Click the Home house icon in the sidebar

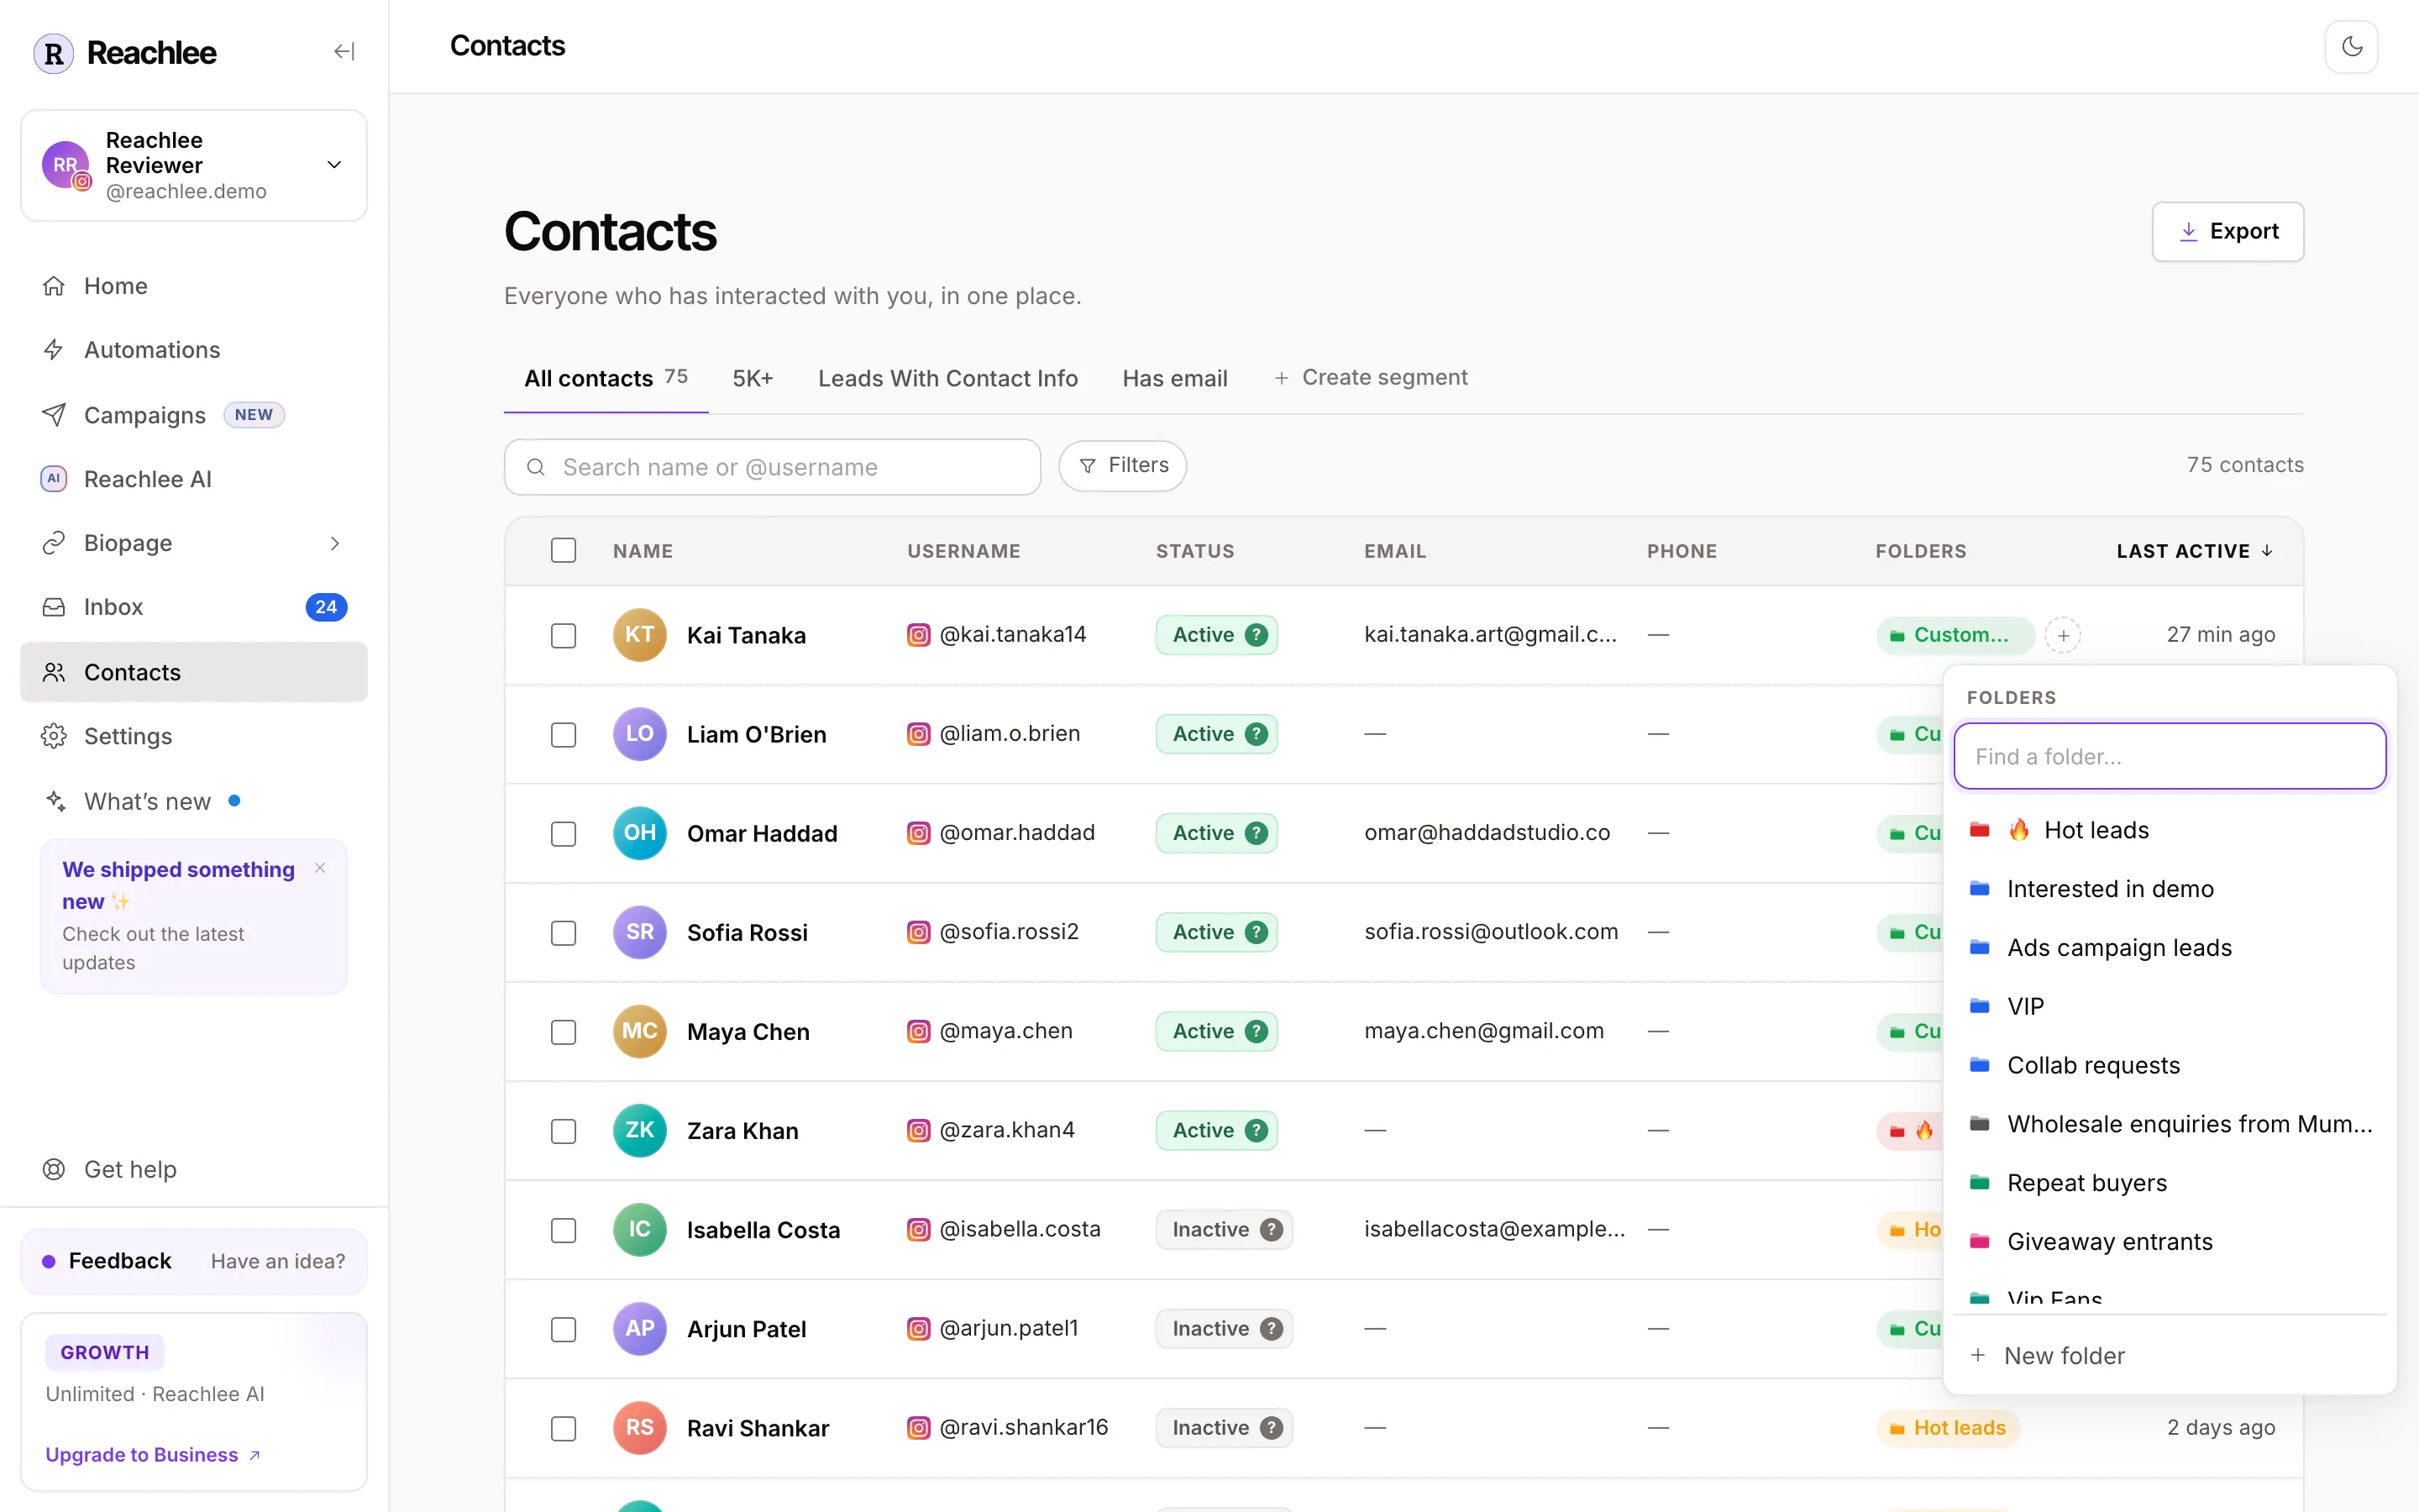click(54, 286)
